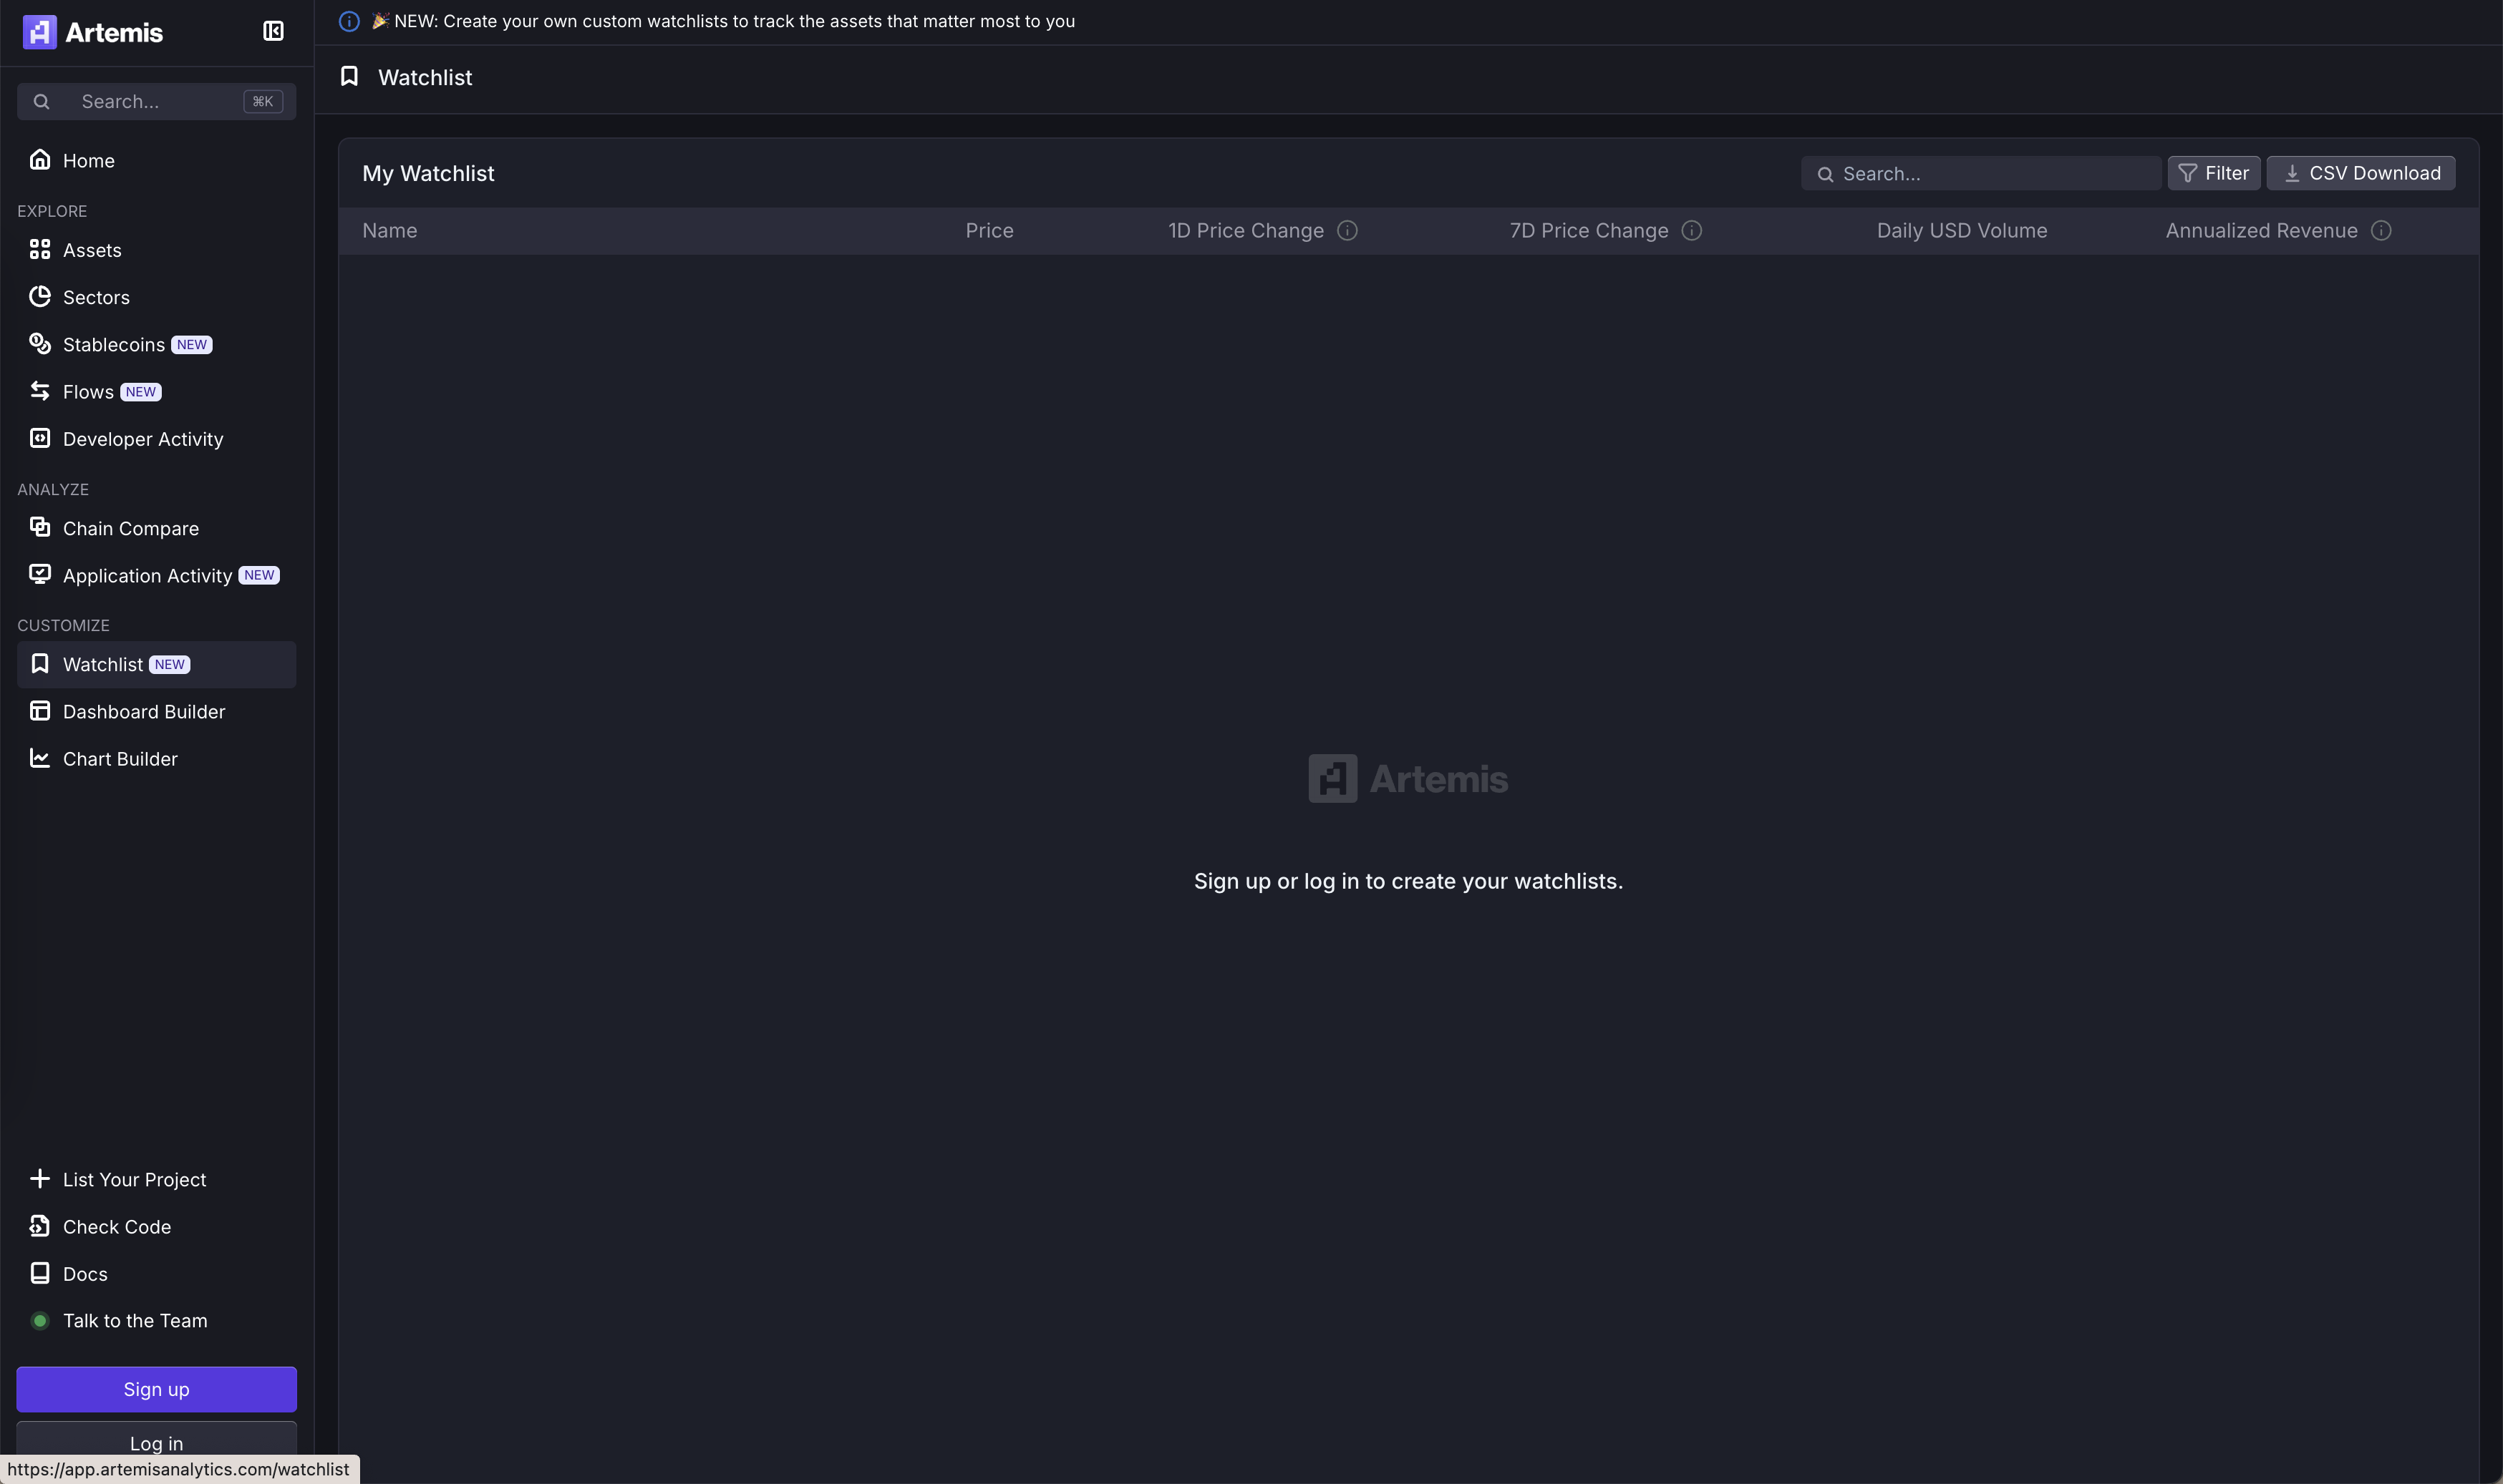Click the sidebar search field
2503x1484 pixels.
tap(156, 101)
